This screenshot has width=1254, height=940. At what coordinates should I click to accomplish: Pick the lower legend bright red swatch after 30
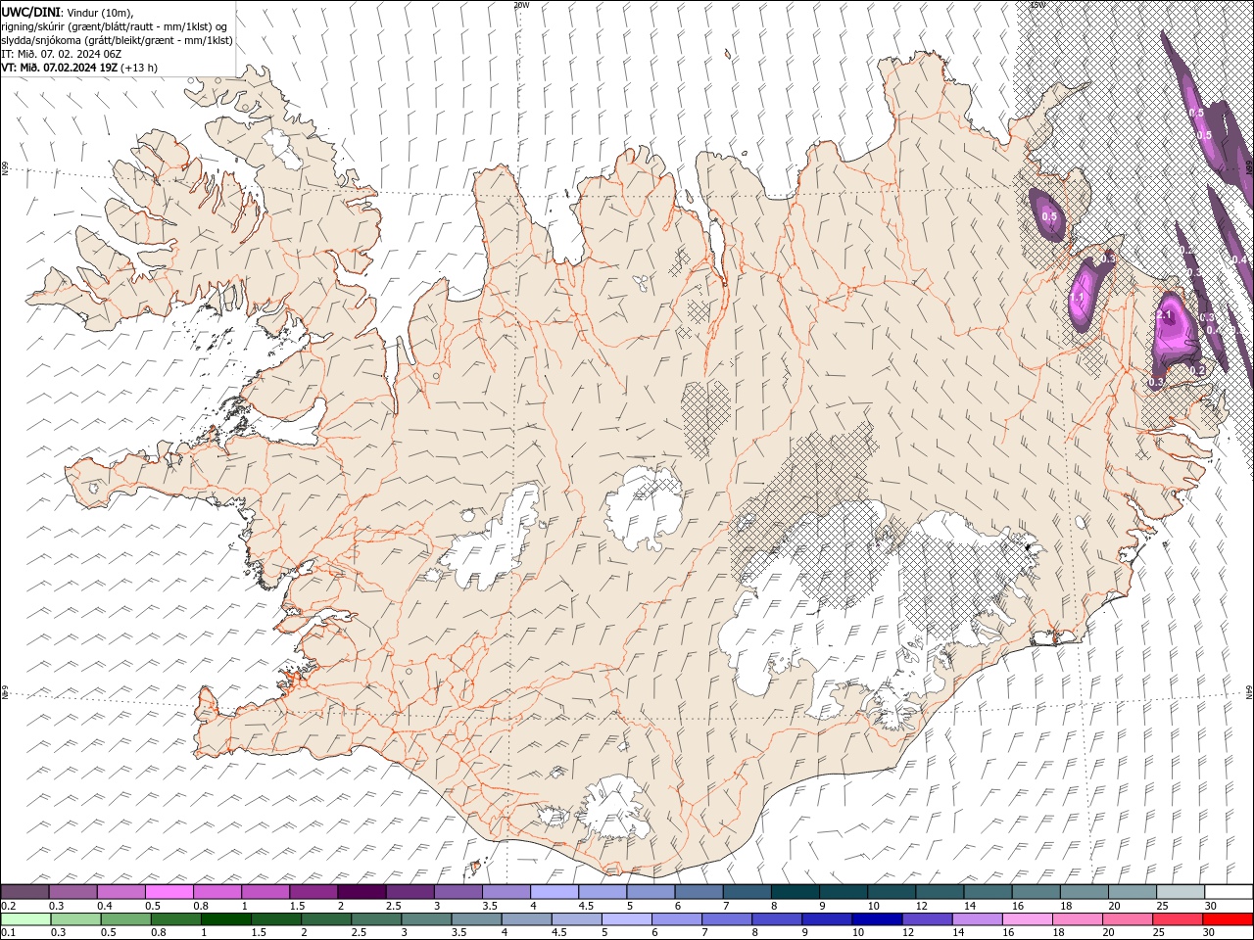(1229, 919)
